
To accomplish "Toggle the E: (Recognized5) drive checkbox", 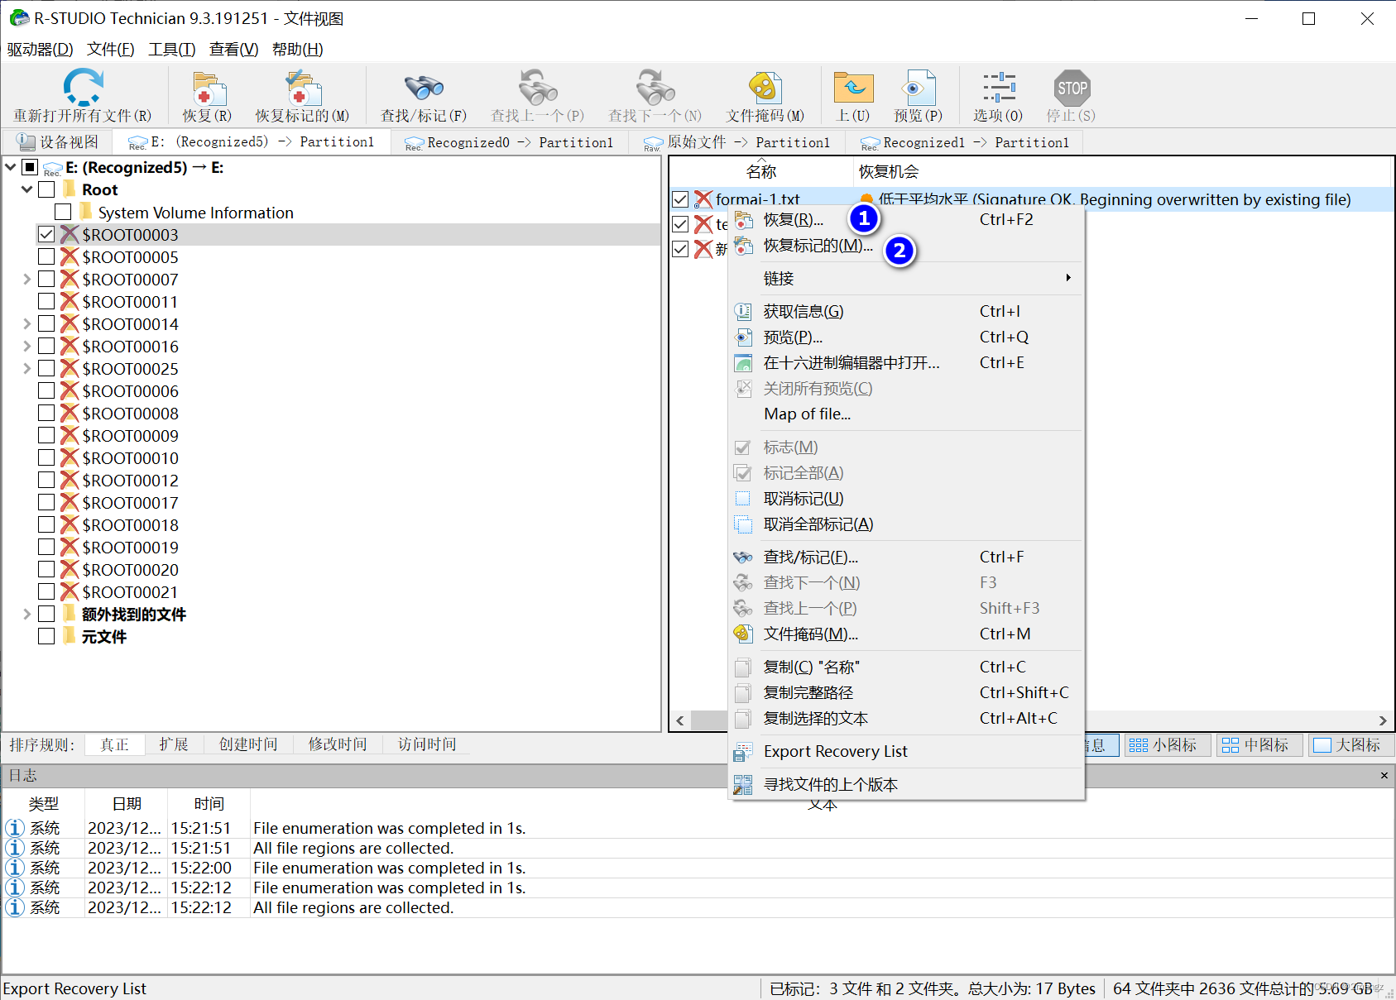I will coord(30,168).
